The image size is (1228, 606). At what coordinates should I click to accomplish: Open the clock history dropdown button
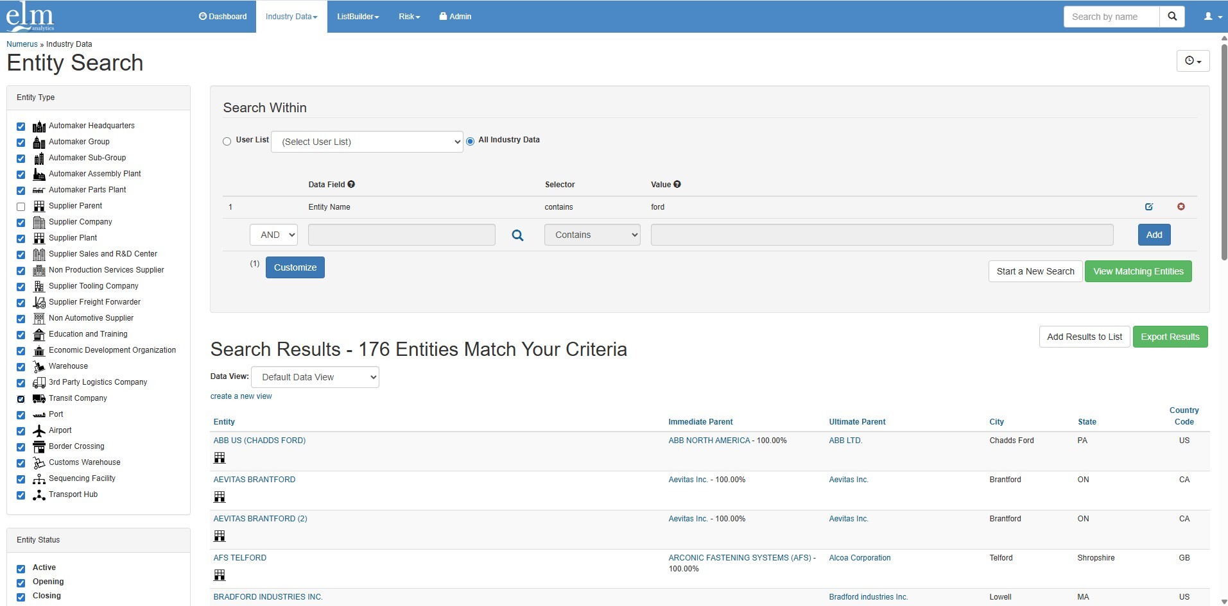(1193, 61)
